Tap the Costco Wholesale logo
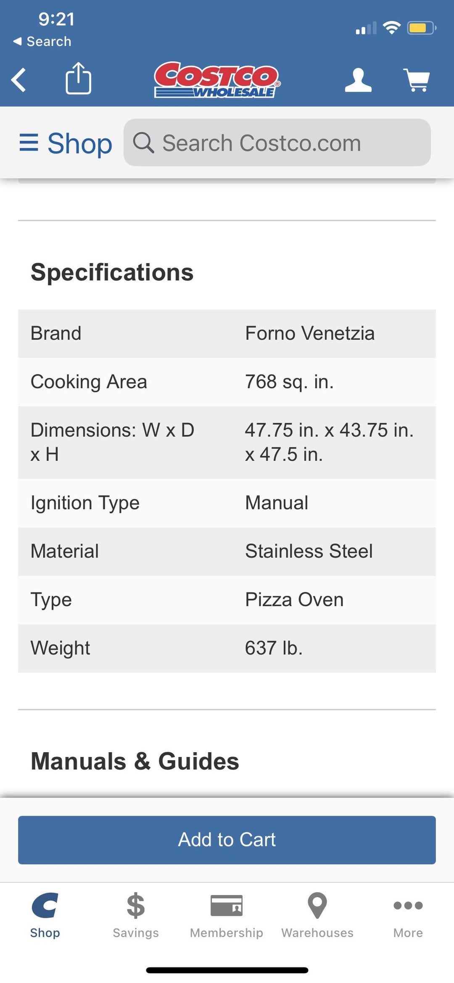 click(x=217, y=80)
